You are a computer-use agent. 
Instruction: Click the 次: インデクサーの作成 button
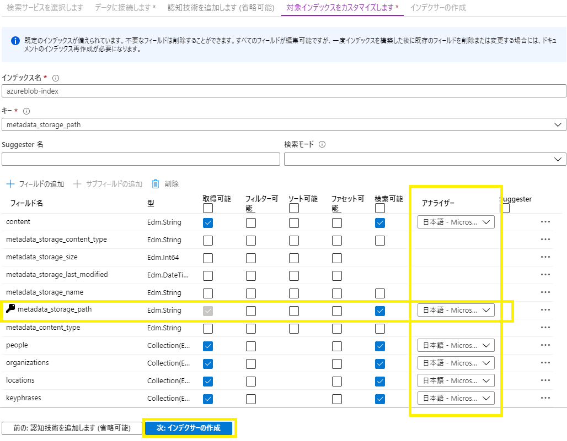[189, 428]
